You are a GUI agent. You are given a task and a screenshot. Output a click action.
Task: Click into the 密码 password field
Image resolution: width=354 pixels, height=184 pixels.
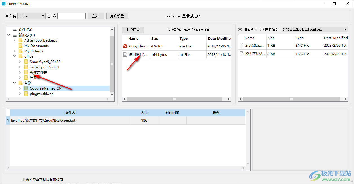(x=72, y=16)
